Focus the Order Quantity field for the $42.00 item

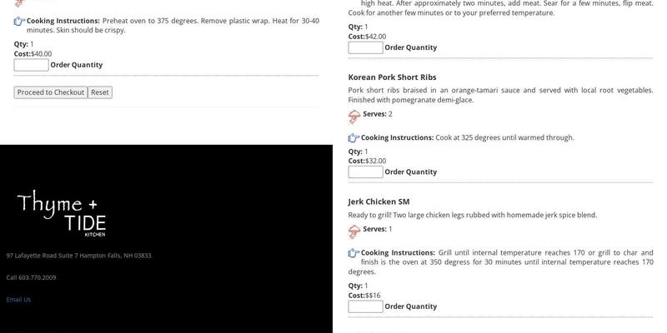pyautogui.click(x=365, y=47)
